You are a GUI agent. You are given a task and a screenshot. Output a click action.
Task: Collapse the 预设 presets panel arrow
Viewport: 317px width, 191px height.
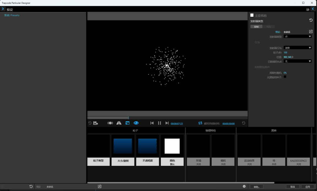pyautogui.click(x=3, y=9)
